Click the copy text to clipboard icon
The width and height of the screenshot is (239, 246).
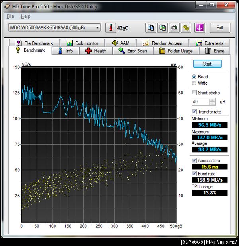151,27
